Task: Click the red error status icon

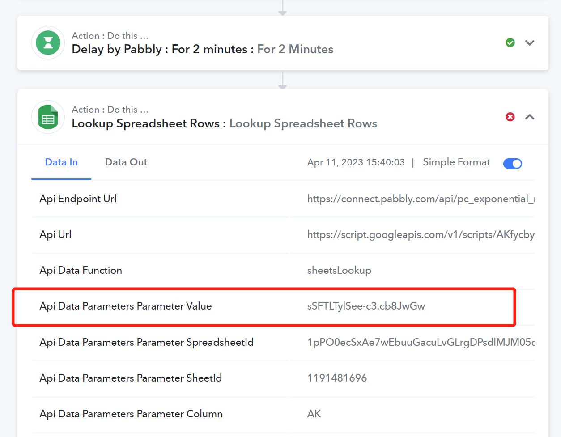Action: point(510,117)
